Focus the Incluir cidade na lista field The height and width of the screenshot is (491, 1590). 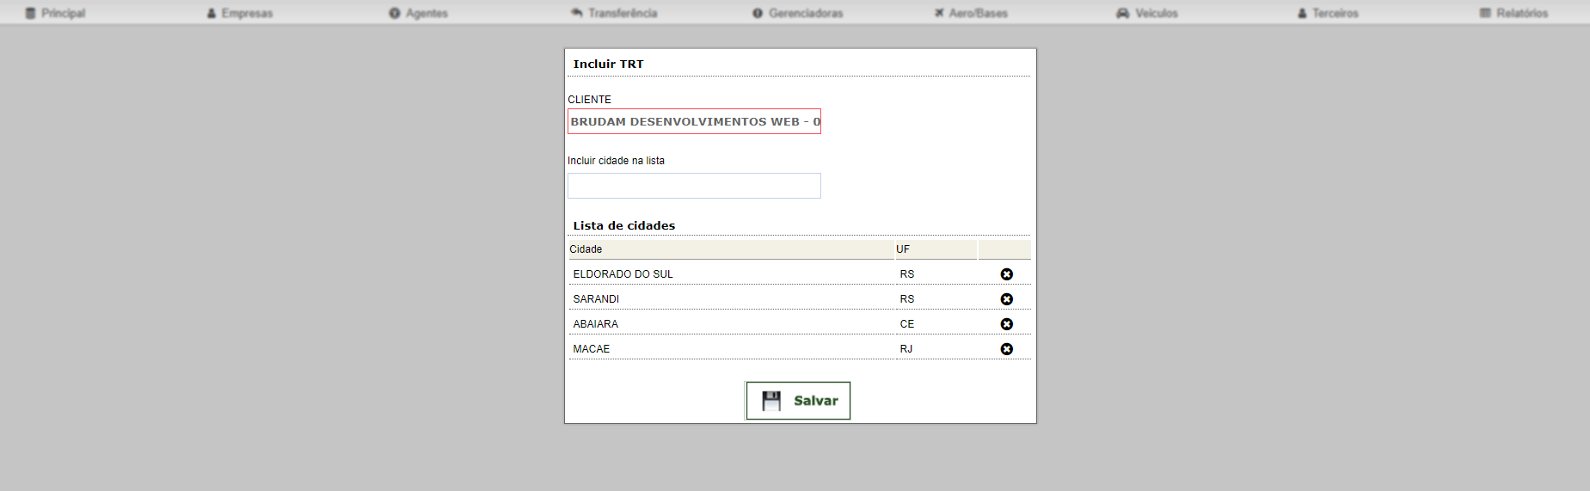tap(694, 186)
